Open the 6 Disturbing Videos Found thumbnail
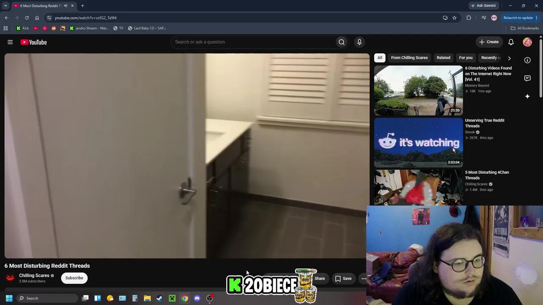This screenshot has height=305, width=543. point(418,90)
